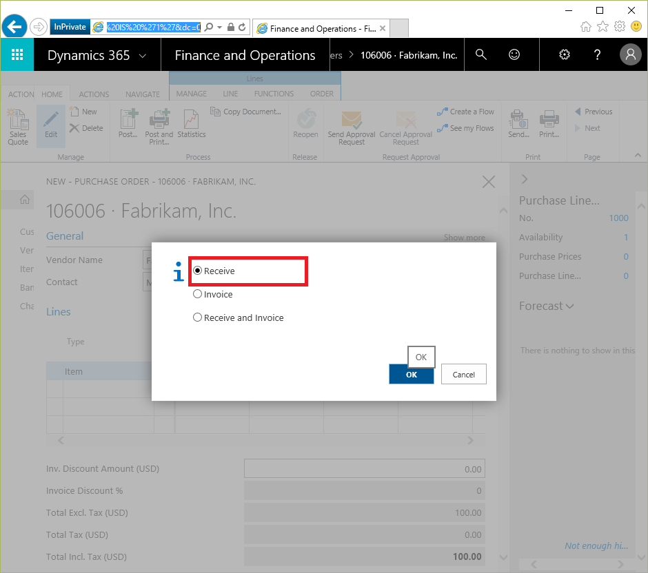This screenshot has height=573, width=648.
Task: Click the Post... ribbon icon
Action: [x=128, y=123]
